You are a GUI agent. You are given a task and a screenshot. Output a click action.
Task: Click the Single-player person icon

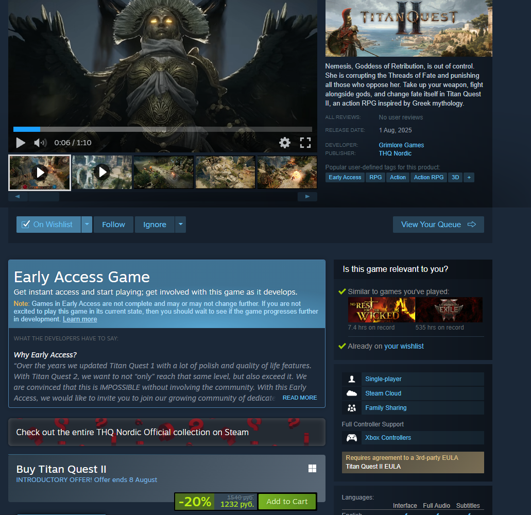pyautogui.click(x=352, y=379)
